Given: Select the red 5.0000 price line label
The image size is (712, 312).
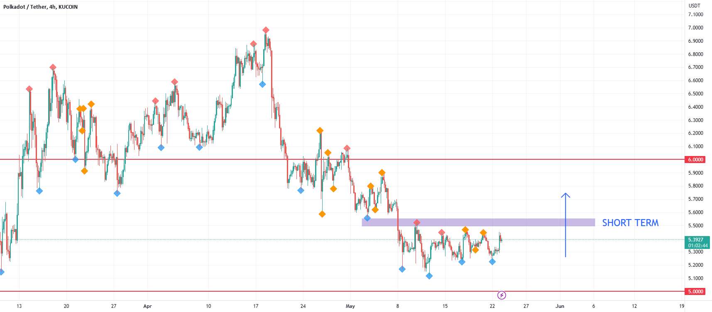Looking at the screenshot, I should 695,292.
